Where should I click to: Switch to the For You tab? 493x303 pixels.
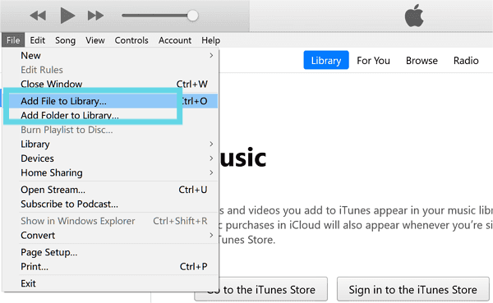(373, 60)
